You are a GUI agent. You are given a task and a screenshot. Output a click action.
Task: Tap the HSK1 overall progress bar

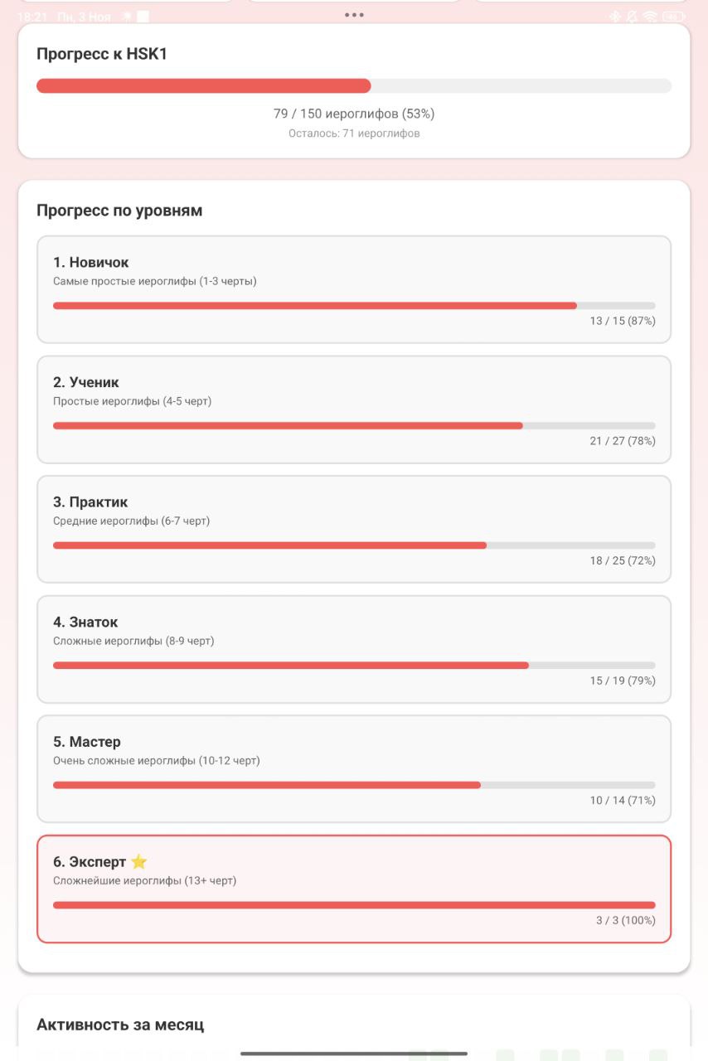pyautogui.click(x=354, y=85)
